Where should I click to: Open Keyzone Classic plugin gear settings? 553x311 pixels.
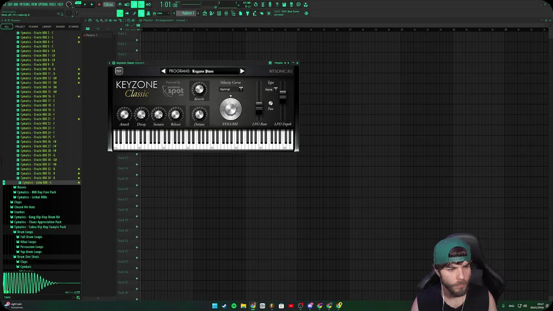114,63
